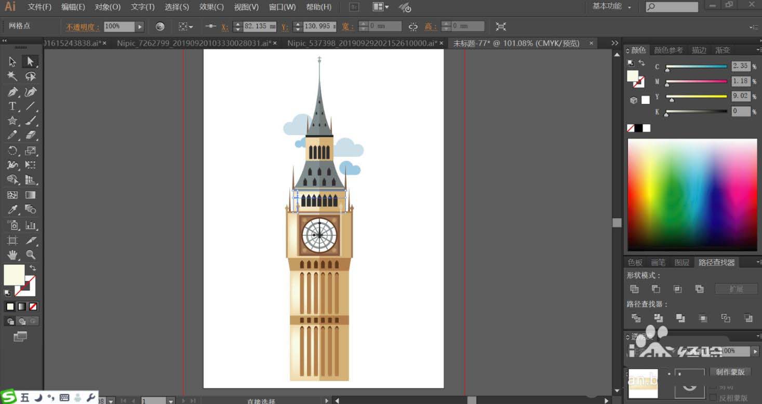Viewport: 762px width, 404px height.
Task: Click the X coordinate input field
Action: [260, 26]
